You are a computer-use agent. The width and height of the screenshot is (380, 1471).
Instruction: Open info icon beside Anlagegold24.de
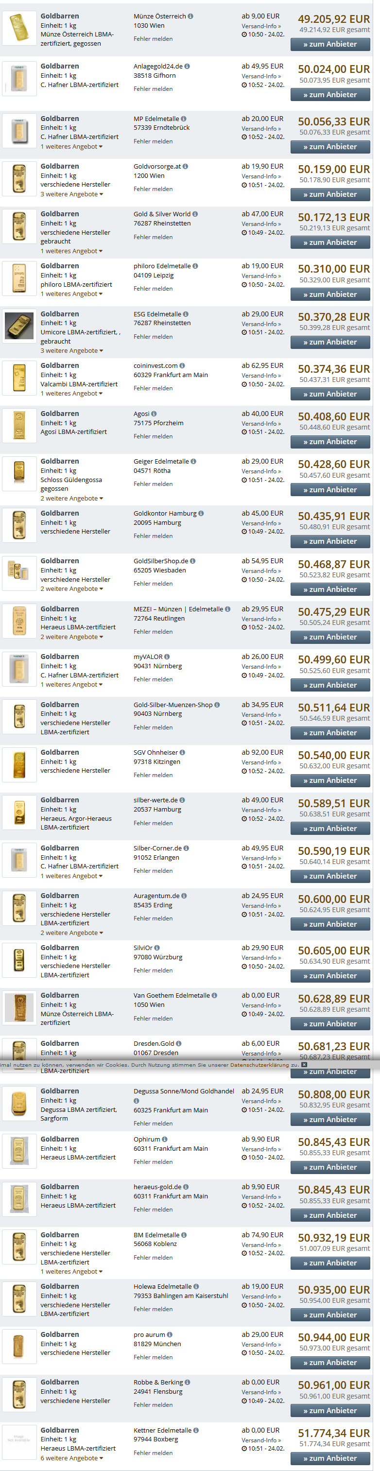pos(188,66)
